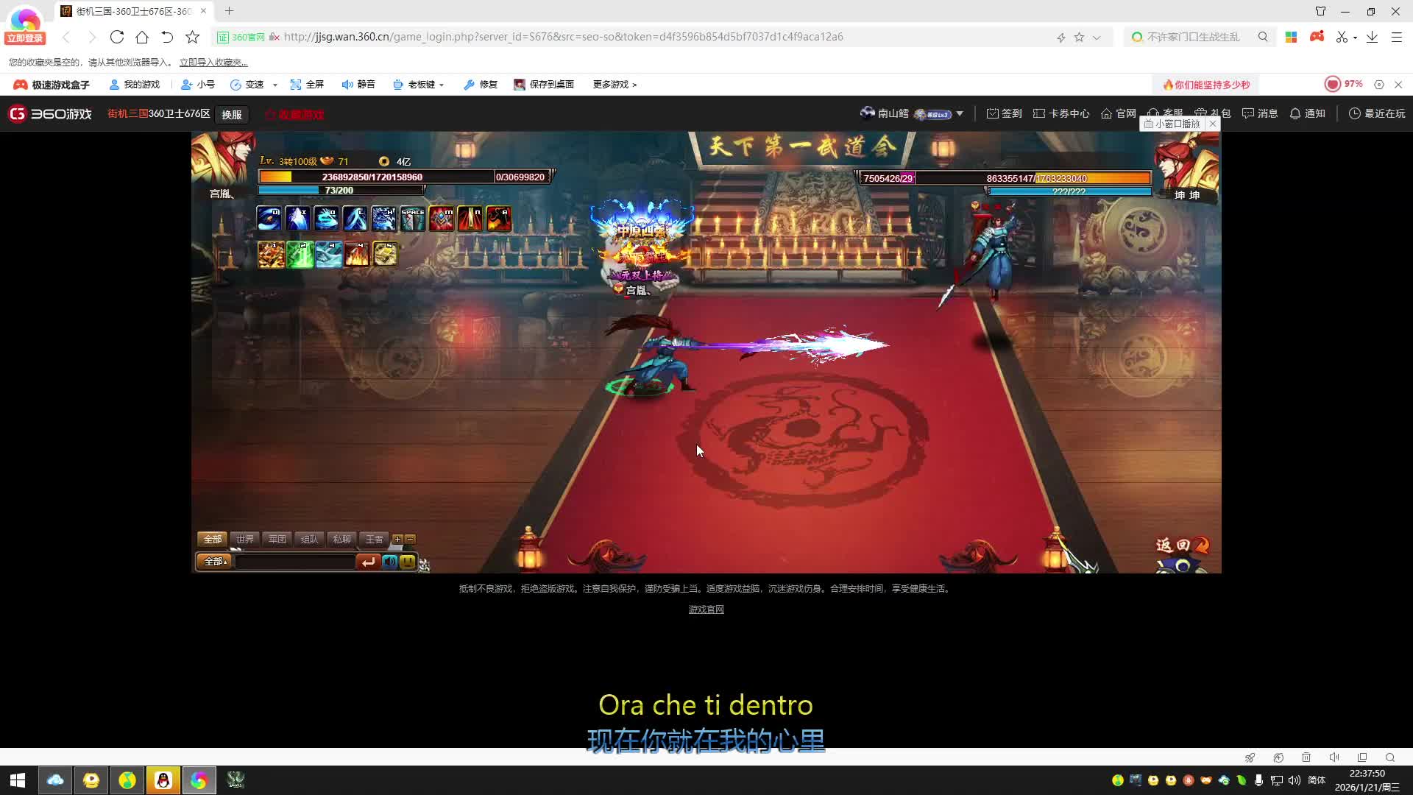Expand the 老板键 boss key dropdown

[442, 85]
